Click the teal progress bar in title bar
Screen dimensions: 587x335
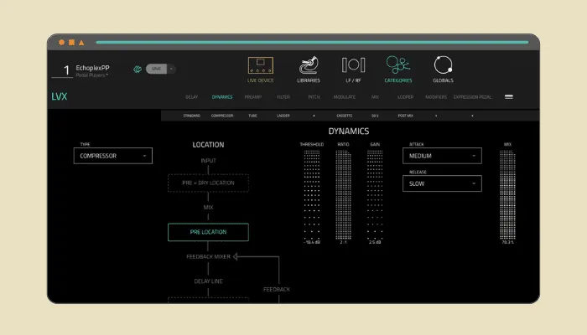tap(312, 42)
